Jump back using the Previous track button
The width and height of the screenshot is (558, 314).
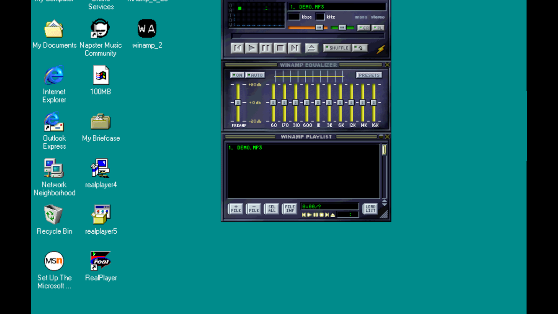pos(237,48)
